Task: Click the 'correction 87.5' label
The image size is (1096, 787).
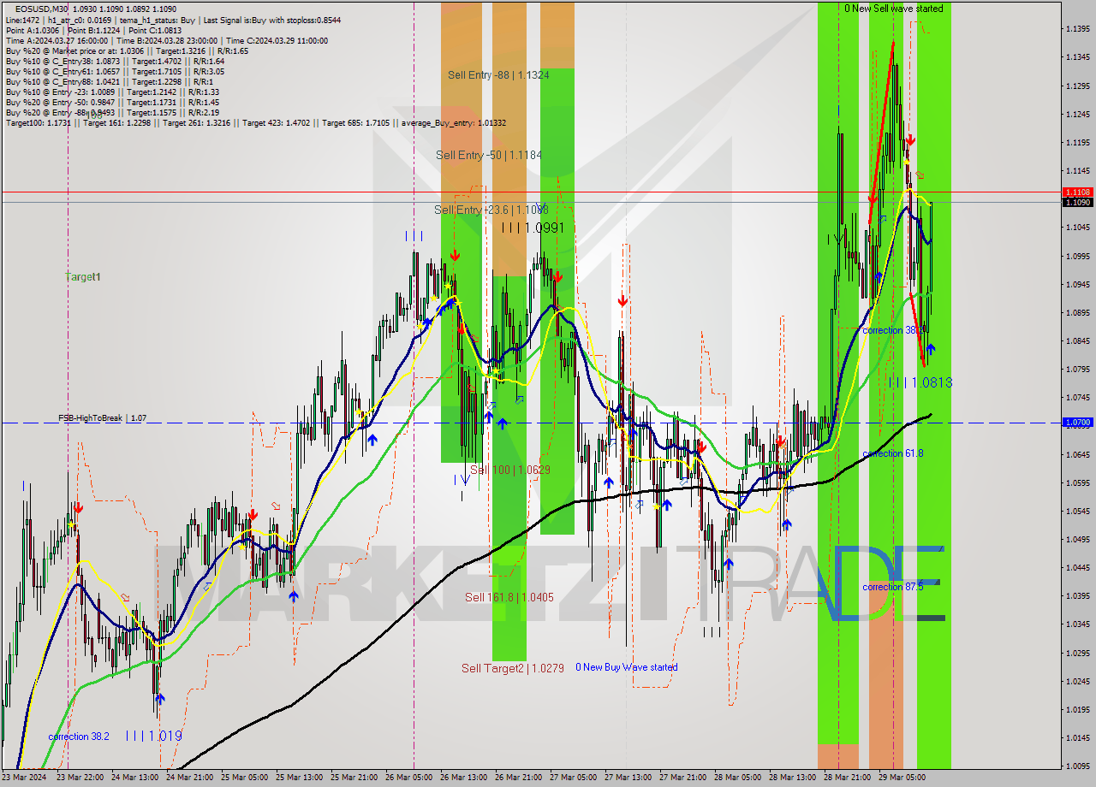Action: pyautogui.click(x=892, y=587)
